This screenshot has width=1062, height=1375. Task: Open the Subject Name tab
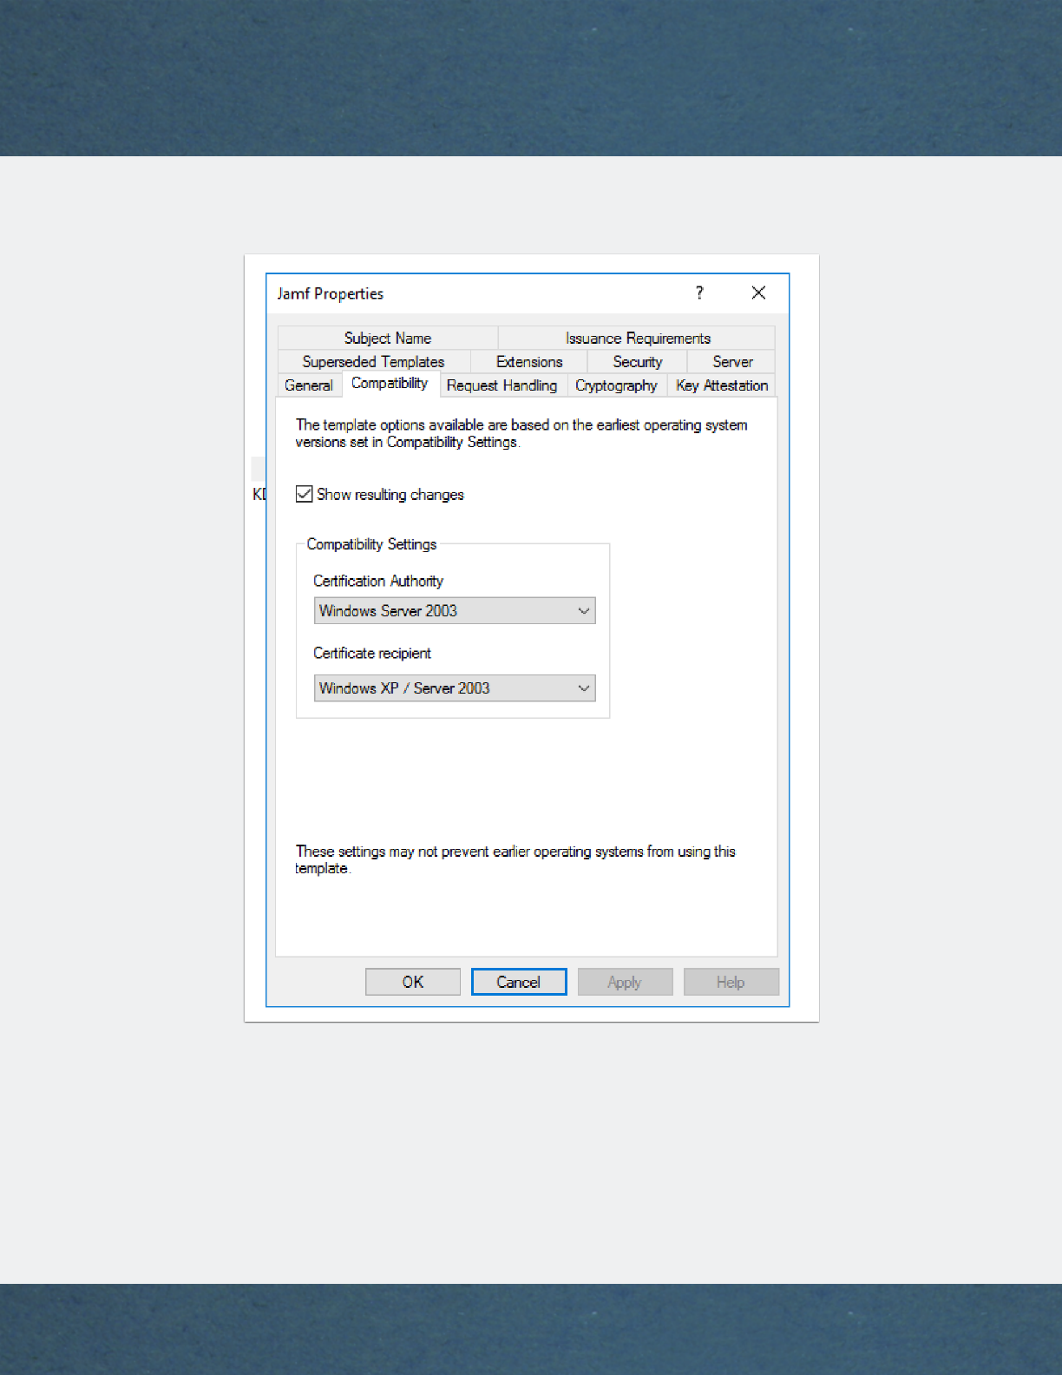point(388,338)
